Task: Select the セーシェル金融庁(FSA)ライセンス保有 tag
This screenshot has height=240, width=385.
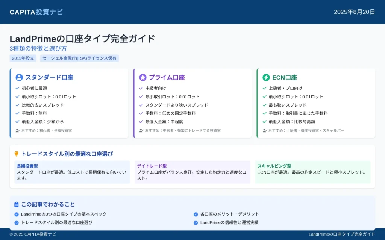Action: point(79,58)
